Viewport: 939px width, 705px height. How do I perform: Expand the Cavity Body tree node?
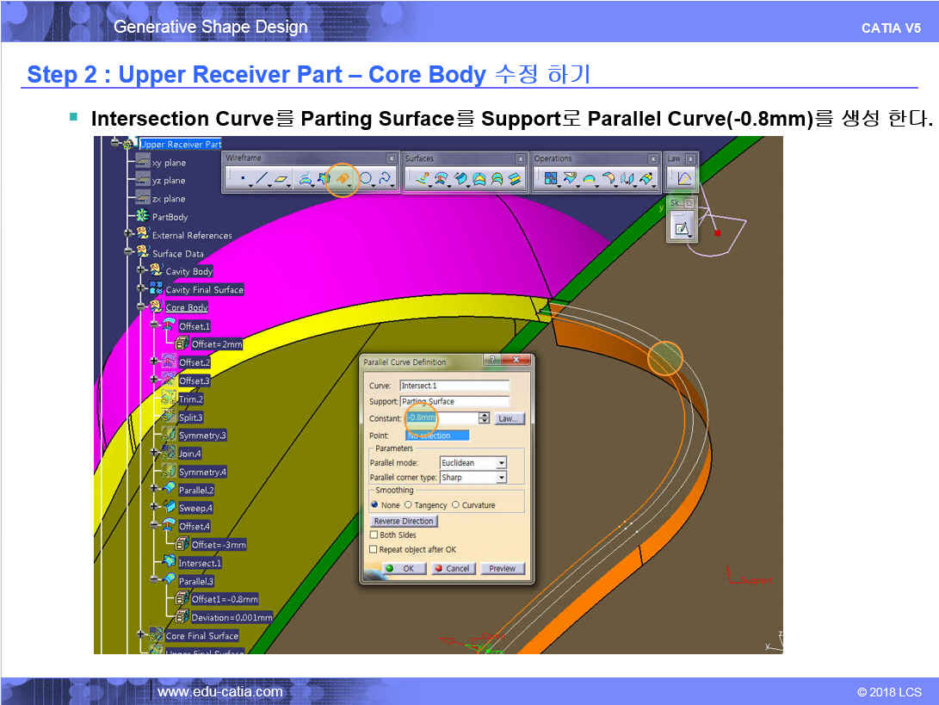[x=141, y=271]
